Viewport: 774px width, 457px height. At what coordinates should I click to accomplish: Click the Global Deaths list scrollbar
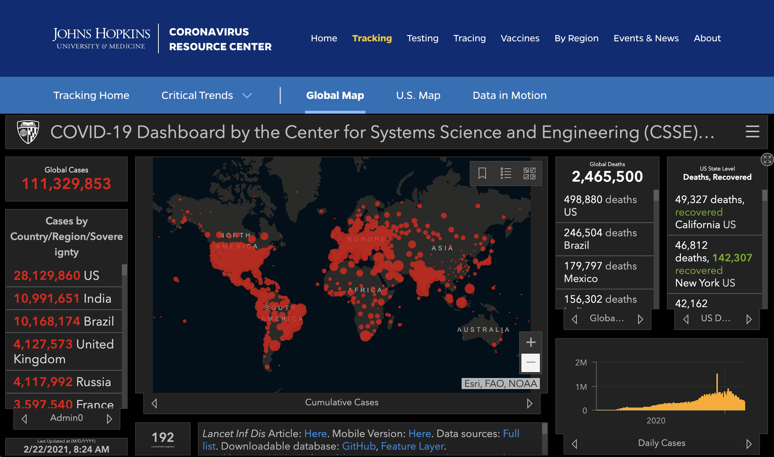(656, 196)
